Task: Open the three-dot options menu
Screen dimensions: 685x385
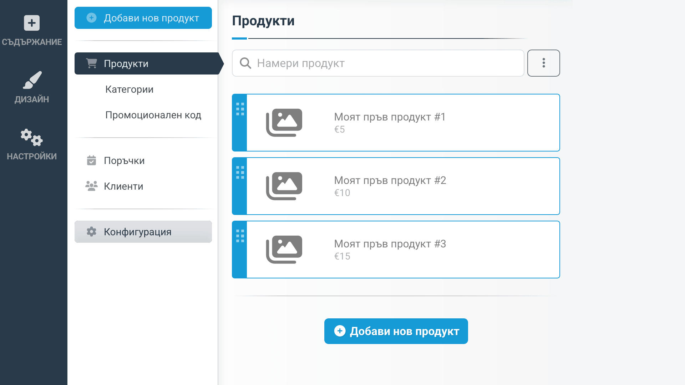Action: click(x=543, y=63)
